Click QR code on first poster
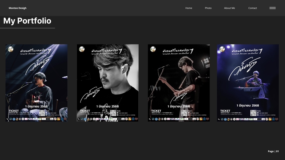This screenshot has width=285, height=160. pyautogui.click(x=42, y=113)
